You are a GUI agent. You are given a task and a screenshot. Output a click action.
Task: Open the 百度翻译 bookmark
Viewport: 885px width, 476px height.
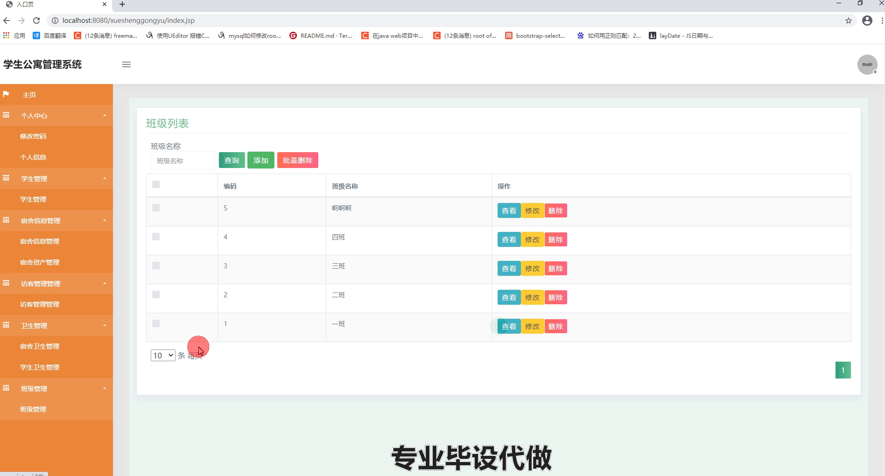coord(49,35)
